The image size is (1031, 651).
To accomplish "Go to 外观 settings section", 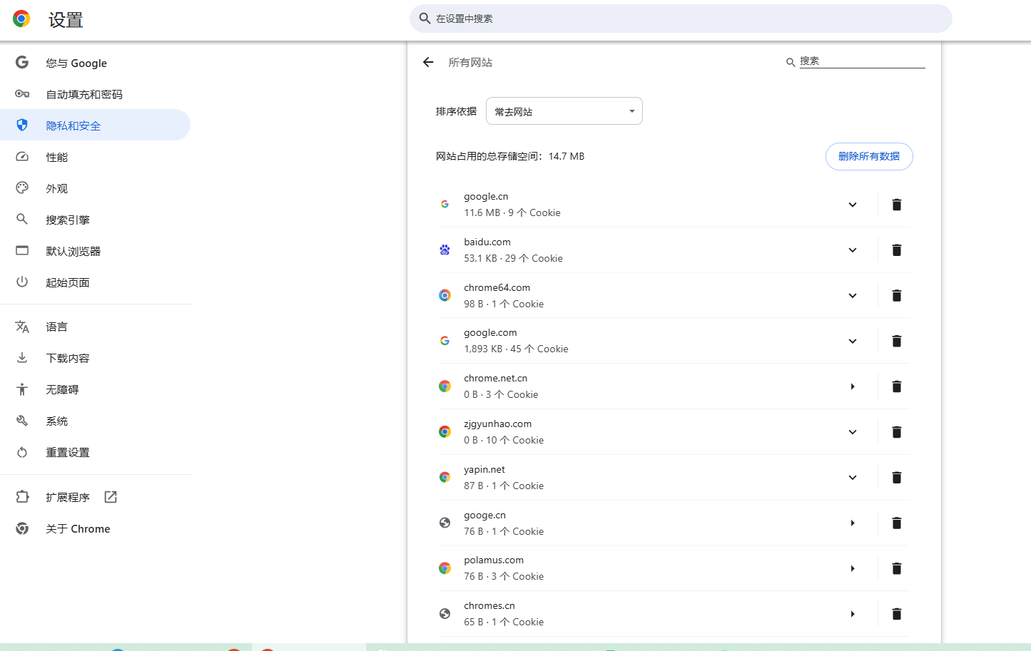I will coord(95,188).
